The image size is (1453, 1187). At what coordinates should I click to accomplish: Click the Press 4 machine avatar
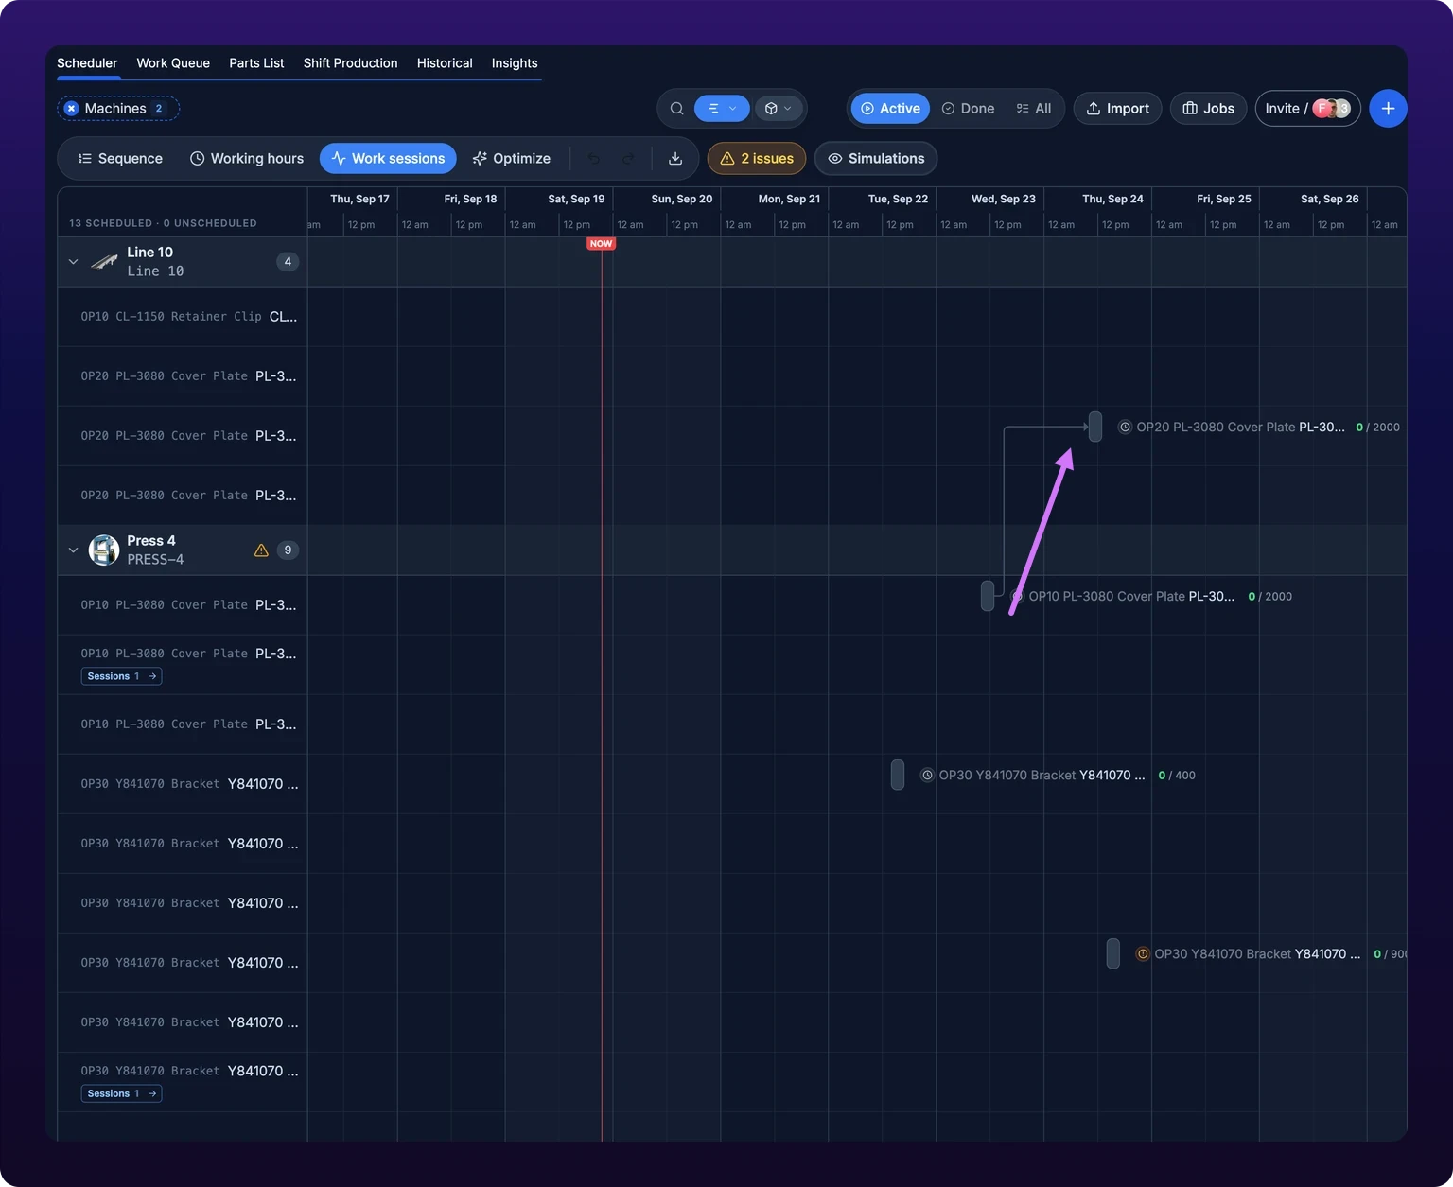[104, 550]
